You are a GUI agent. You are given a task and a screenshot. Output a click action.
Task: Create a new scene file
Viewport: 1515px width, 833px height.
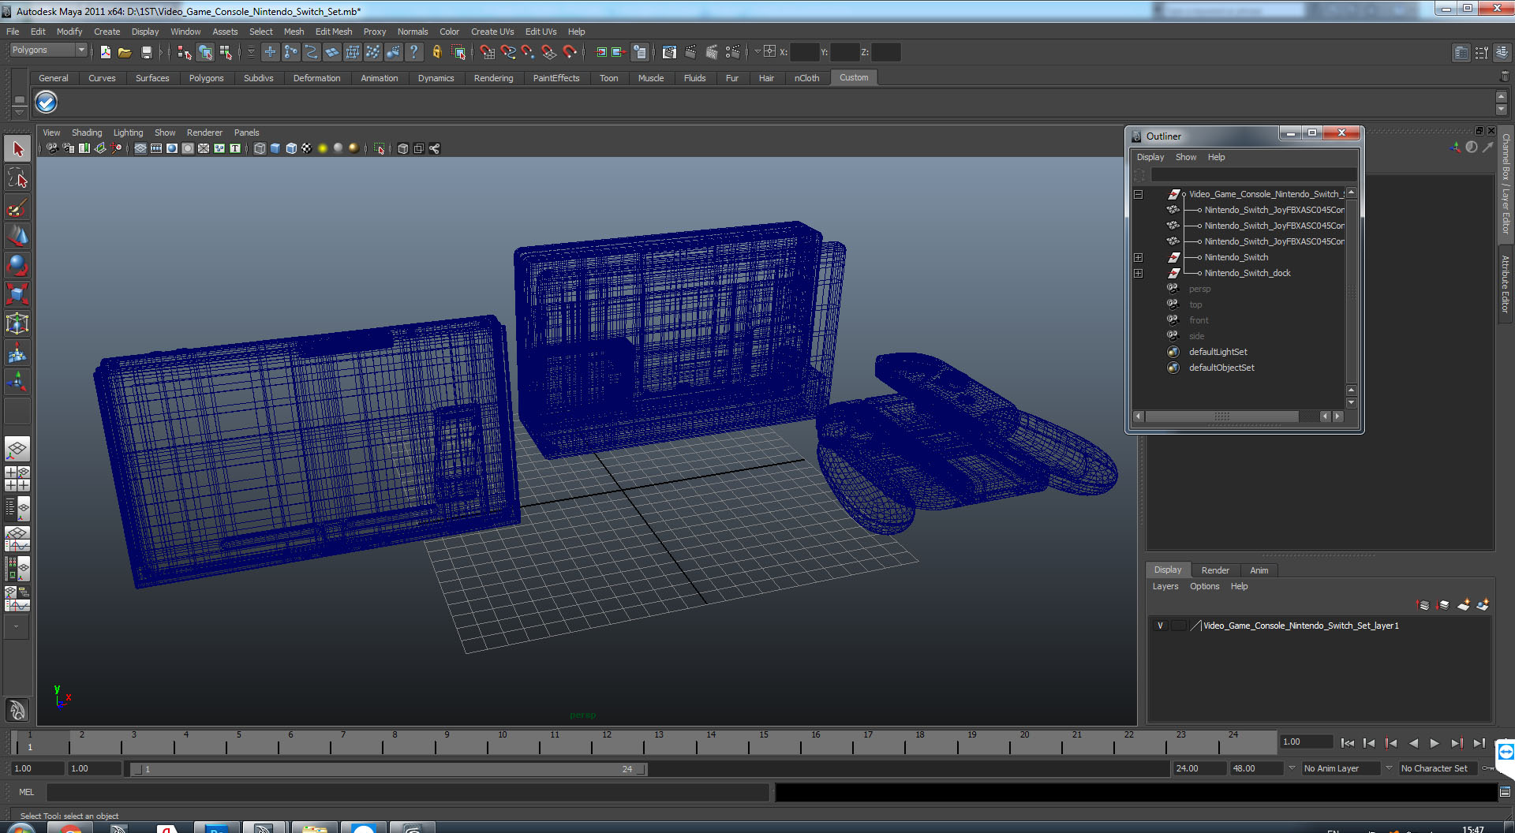105,52
